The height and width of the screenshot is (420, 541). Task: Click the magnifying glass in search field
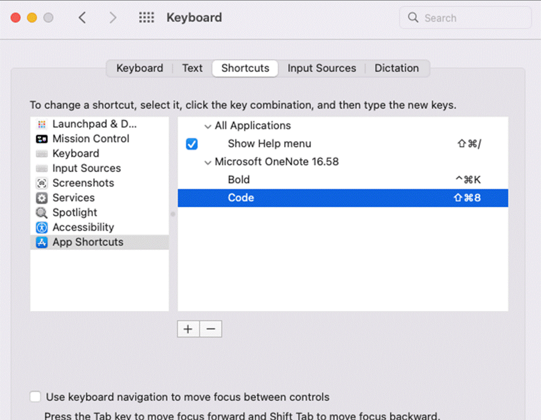413,17
